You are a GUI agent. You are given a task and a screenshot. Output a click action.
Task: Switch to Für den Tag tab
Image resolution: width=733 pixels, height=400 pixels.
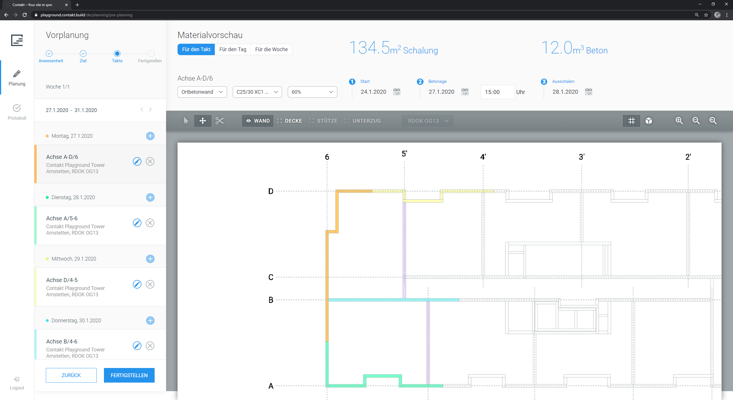(232, 49)
